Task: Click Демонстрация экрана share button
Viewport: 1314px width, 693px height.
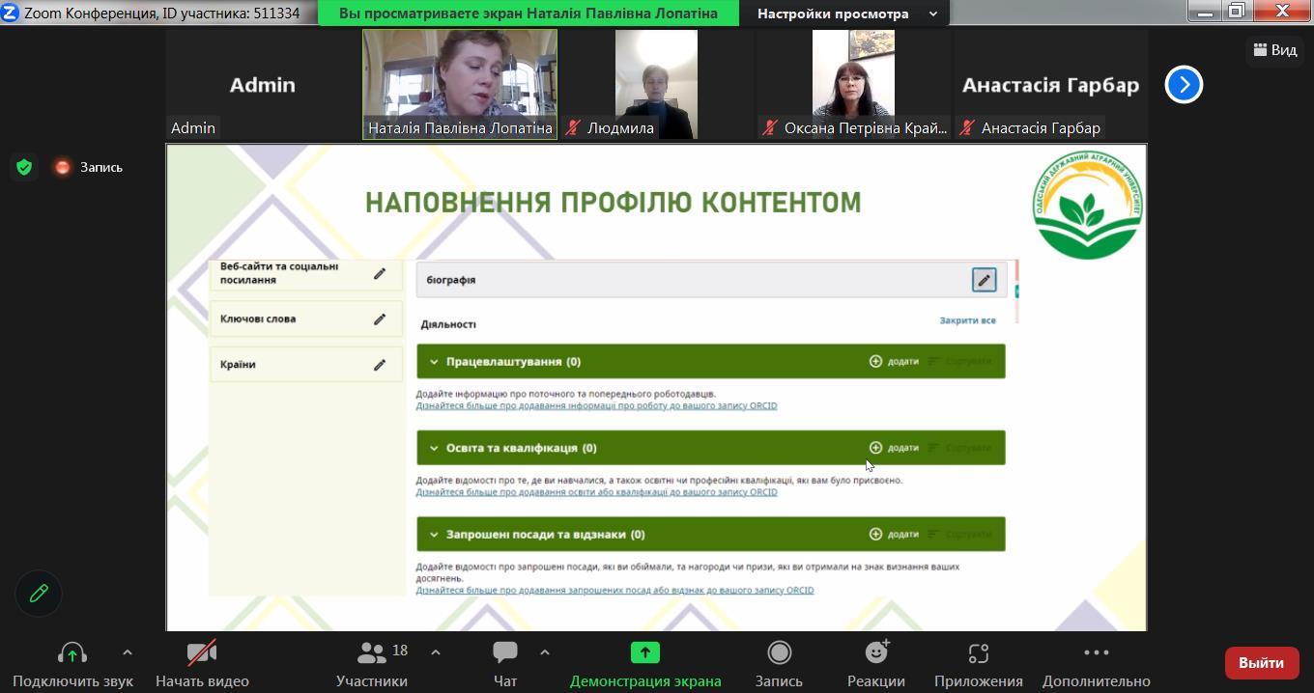Action: coord(644,653)
